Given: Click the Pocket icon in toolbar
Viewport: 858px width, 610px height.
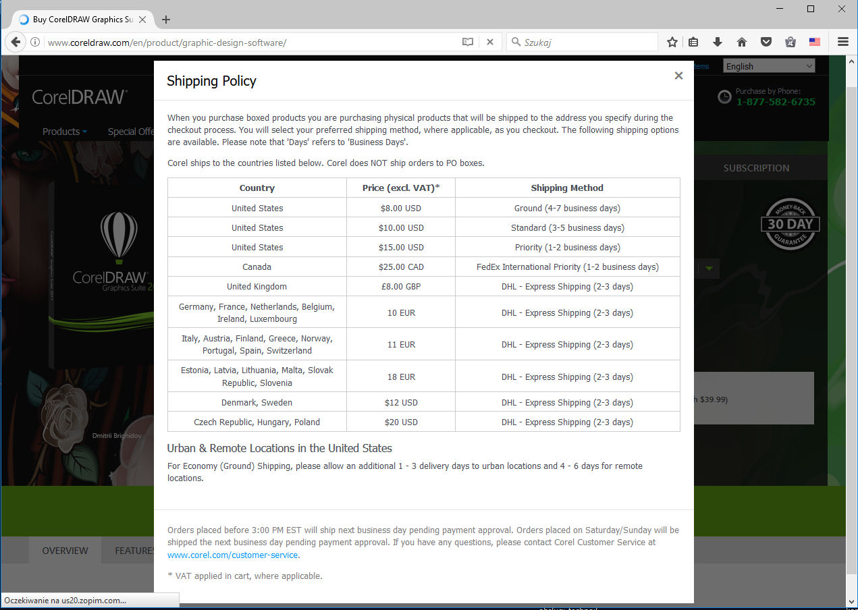Looking at the screenshot, I should point(766,42).
